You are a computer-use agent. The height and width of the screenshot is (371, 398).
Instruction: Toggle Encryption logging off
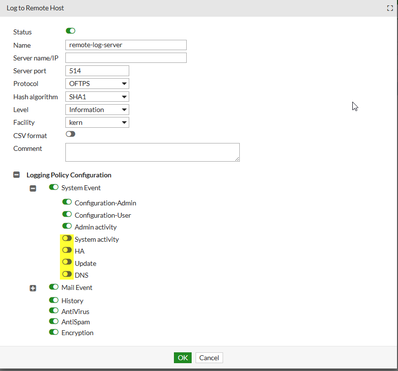click(54, 332)
